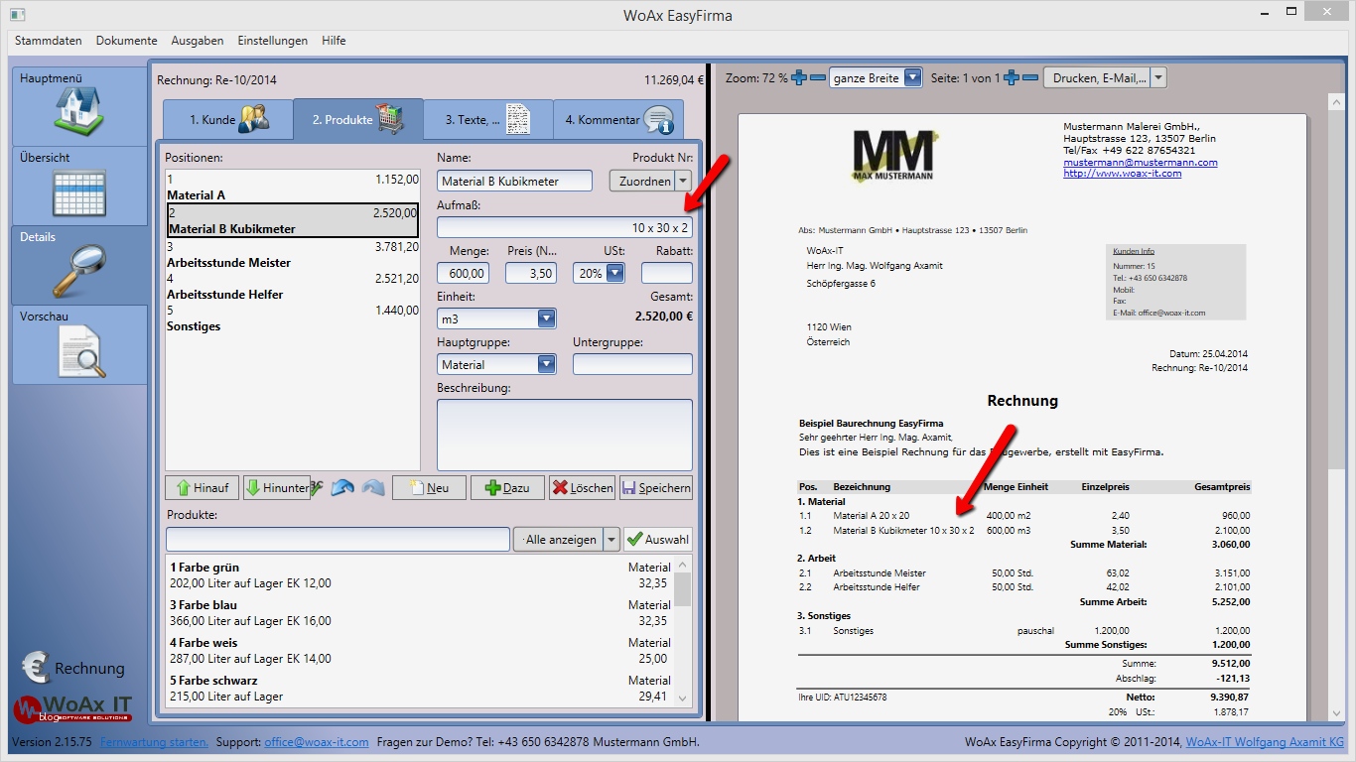
Task: Click the WoAx IT logo
Action: [x=72, y=707]
